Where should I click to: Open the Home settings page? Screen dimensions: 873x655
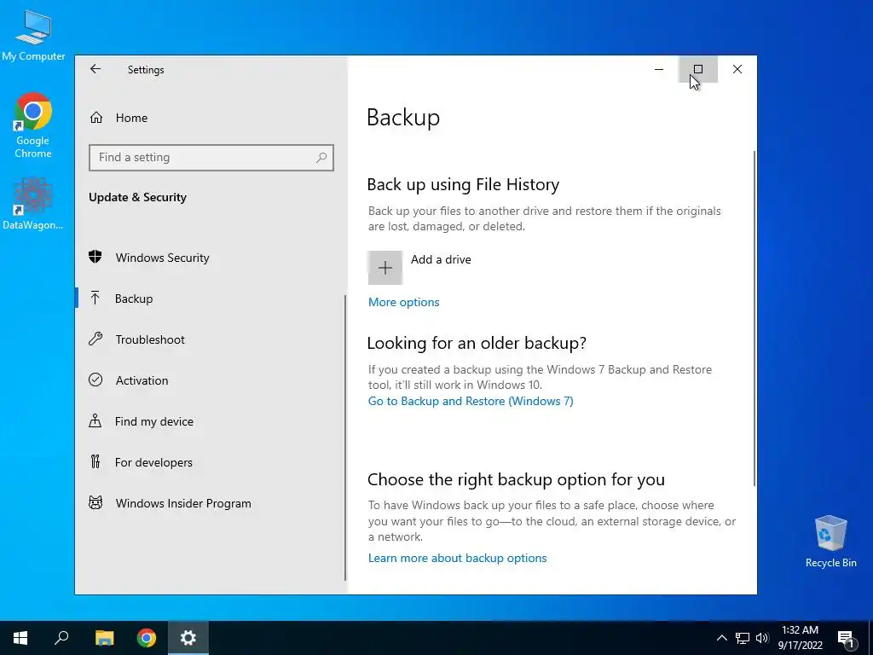pyautogui.click(x=211, y=118)
